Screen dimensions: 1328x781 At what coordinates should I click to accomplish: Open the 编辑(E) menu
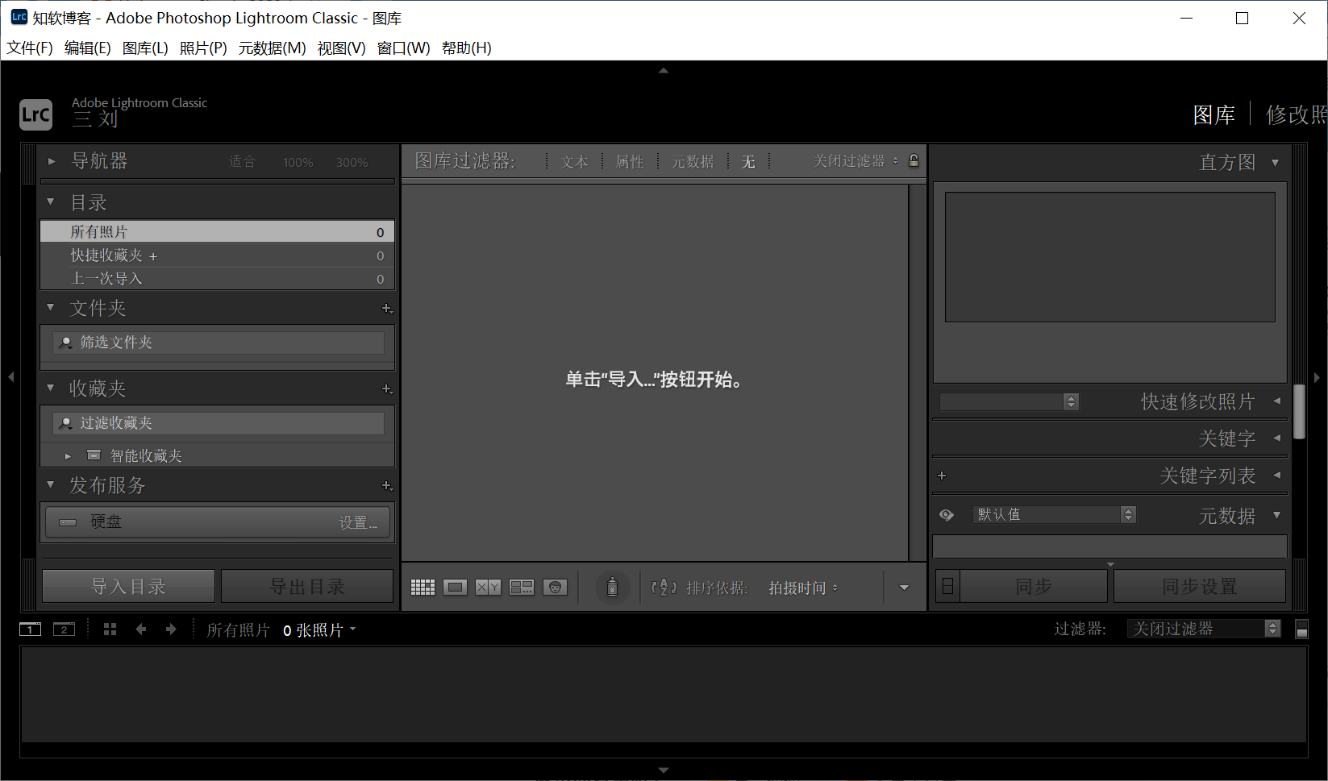[x=88, y=48]
